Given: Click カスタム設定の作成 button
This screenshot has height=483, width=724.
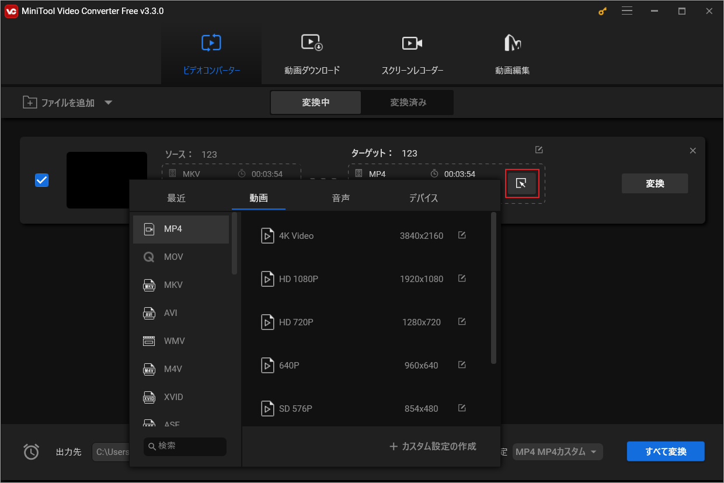Looking at the screenshot, I should [x=433, y=447].
